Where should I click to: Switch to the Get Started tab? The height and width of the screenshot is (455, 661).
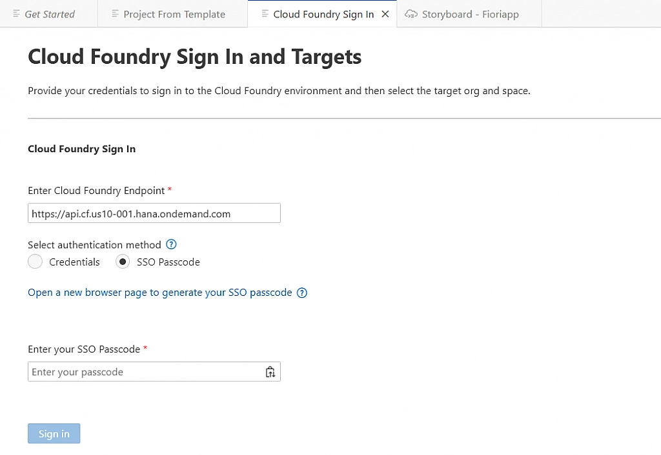click(50, 14)
